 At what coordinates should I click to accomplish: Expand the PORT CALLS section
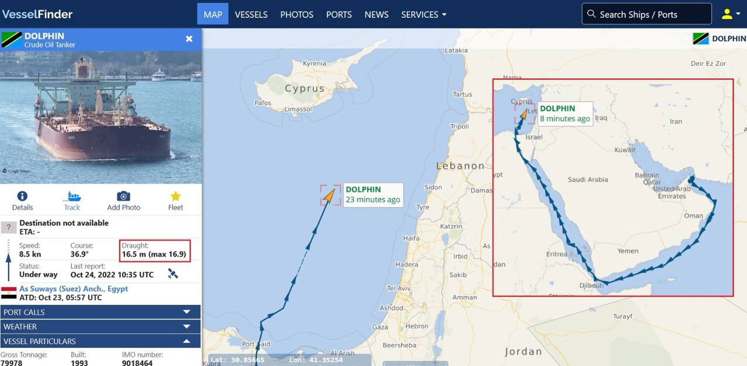click(100, 312)
